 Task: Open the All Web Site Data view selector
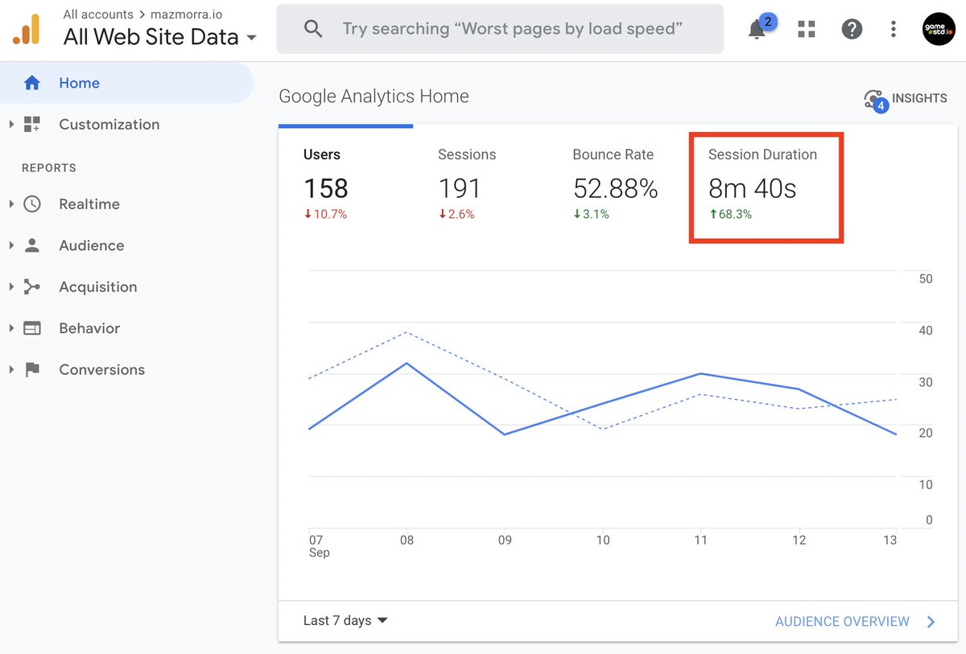pos(159,37)
